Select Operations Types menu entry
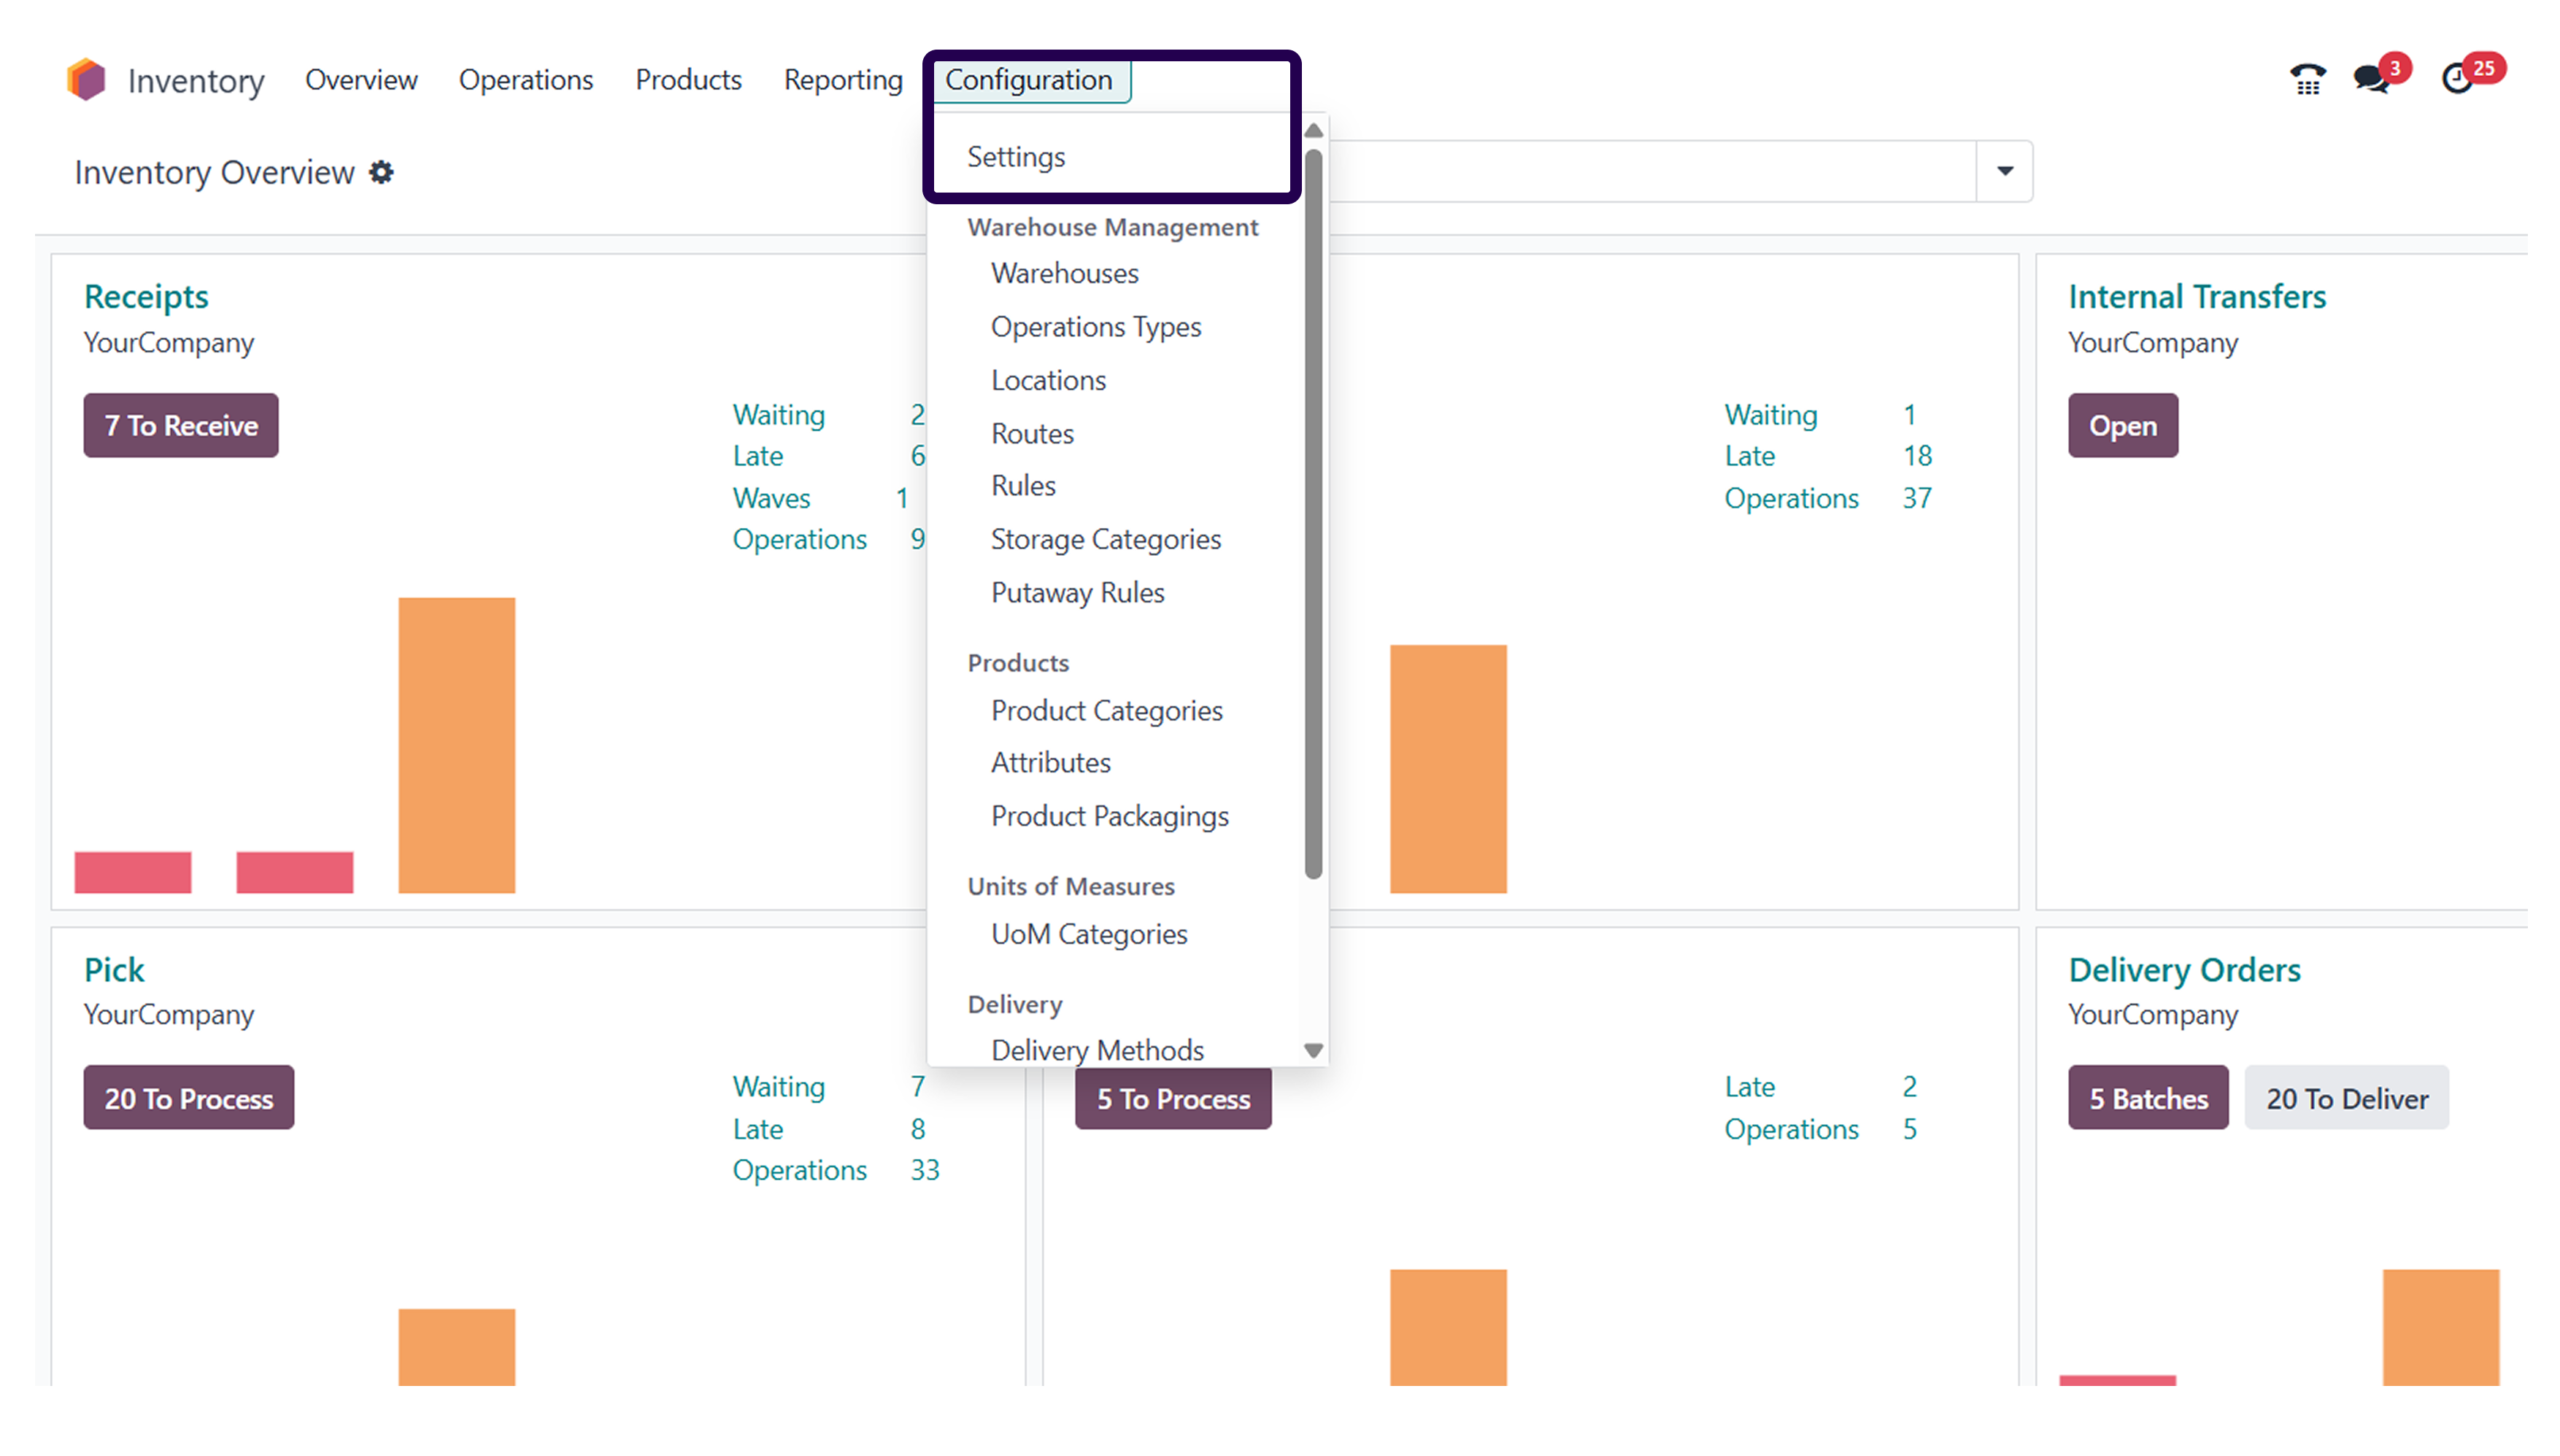 tap(1095, 327)
